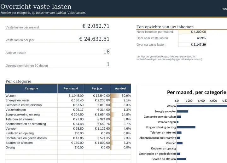Click the yearly amount € 653.76
This screenshot has width=227, height=163.
click(97, 124)
